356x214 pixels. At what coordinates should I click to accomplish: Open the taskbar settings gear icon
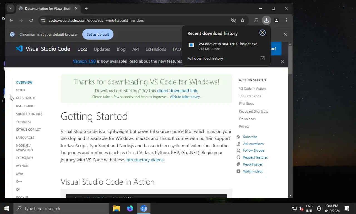319,208
